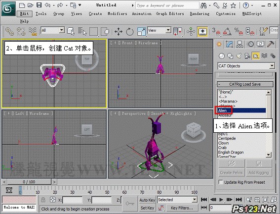Viewport: 280px width, 214px height.
Task: Select the Shapes category icon
Action: click(x=230, y=56)
